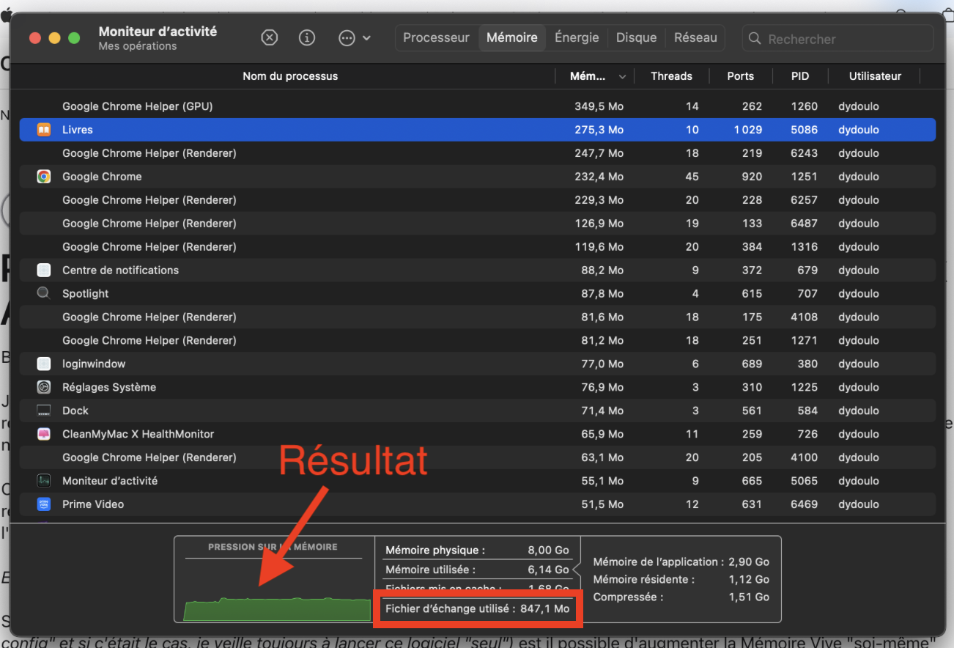This screenshot has width=954, height=648.
Task: Sort by Nom du processus header
Action: pos(290,76)
